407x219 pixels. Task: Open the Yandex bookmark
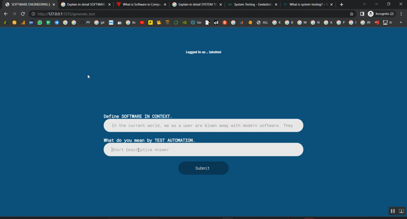(225, 23)
